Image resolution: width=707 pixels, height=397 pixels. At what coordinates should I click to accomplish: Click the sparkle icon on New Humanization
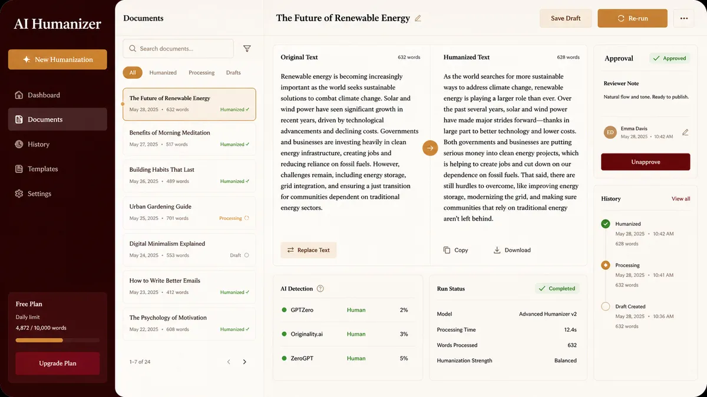(27, 59)
